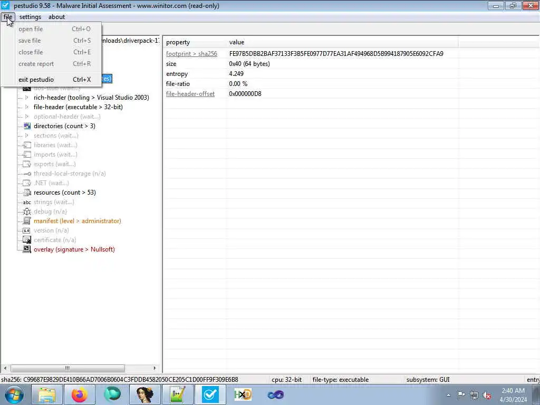
Task: Click the sha256 hash value in table
Action: point(336,54)
